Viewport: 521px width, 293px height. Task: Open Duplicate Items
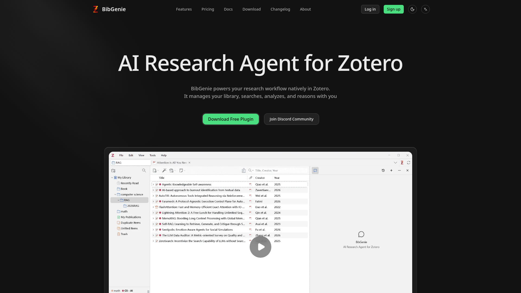coord(129,223)
